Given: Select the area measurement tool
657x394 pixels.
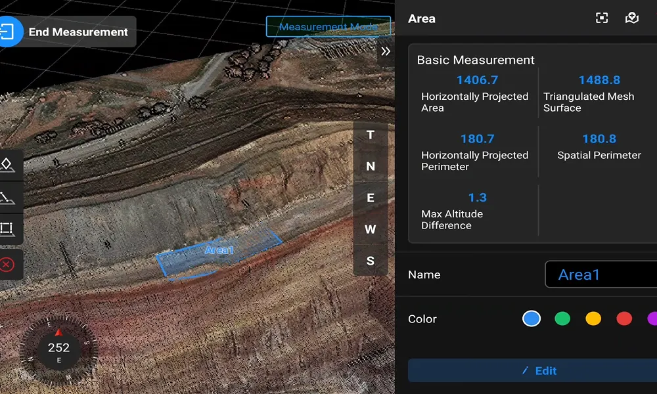Looking at the screenshot, I should coord(7,229).
